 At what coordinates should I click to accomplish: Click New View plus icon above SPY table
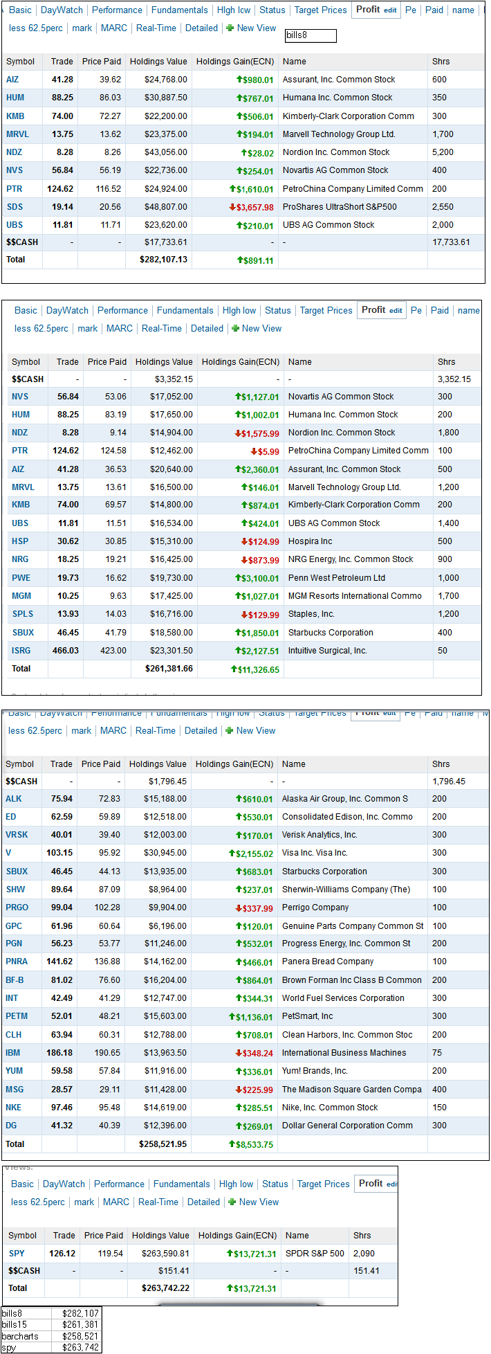(x=232, y=1202)
